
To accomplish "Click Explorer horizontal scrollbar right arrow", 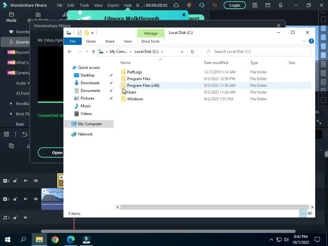I will point(312,207).
